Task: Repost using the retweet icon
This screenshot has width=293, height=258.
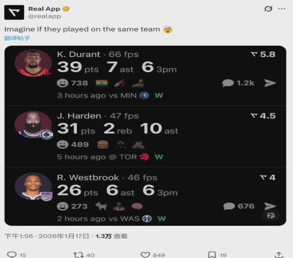Action: [79, 254]
